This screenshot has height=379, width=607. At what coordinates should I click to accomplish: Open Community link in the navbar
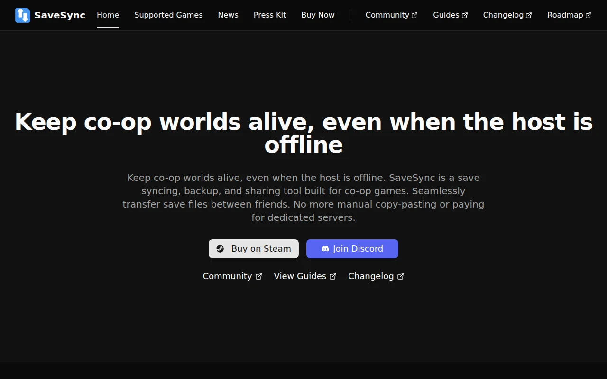click(392, 15)
